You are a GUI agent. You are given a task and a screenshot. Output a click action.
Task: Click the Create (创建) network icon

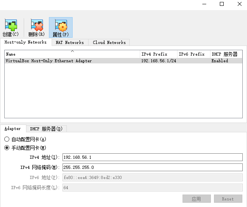click(x=10, y=26)
